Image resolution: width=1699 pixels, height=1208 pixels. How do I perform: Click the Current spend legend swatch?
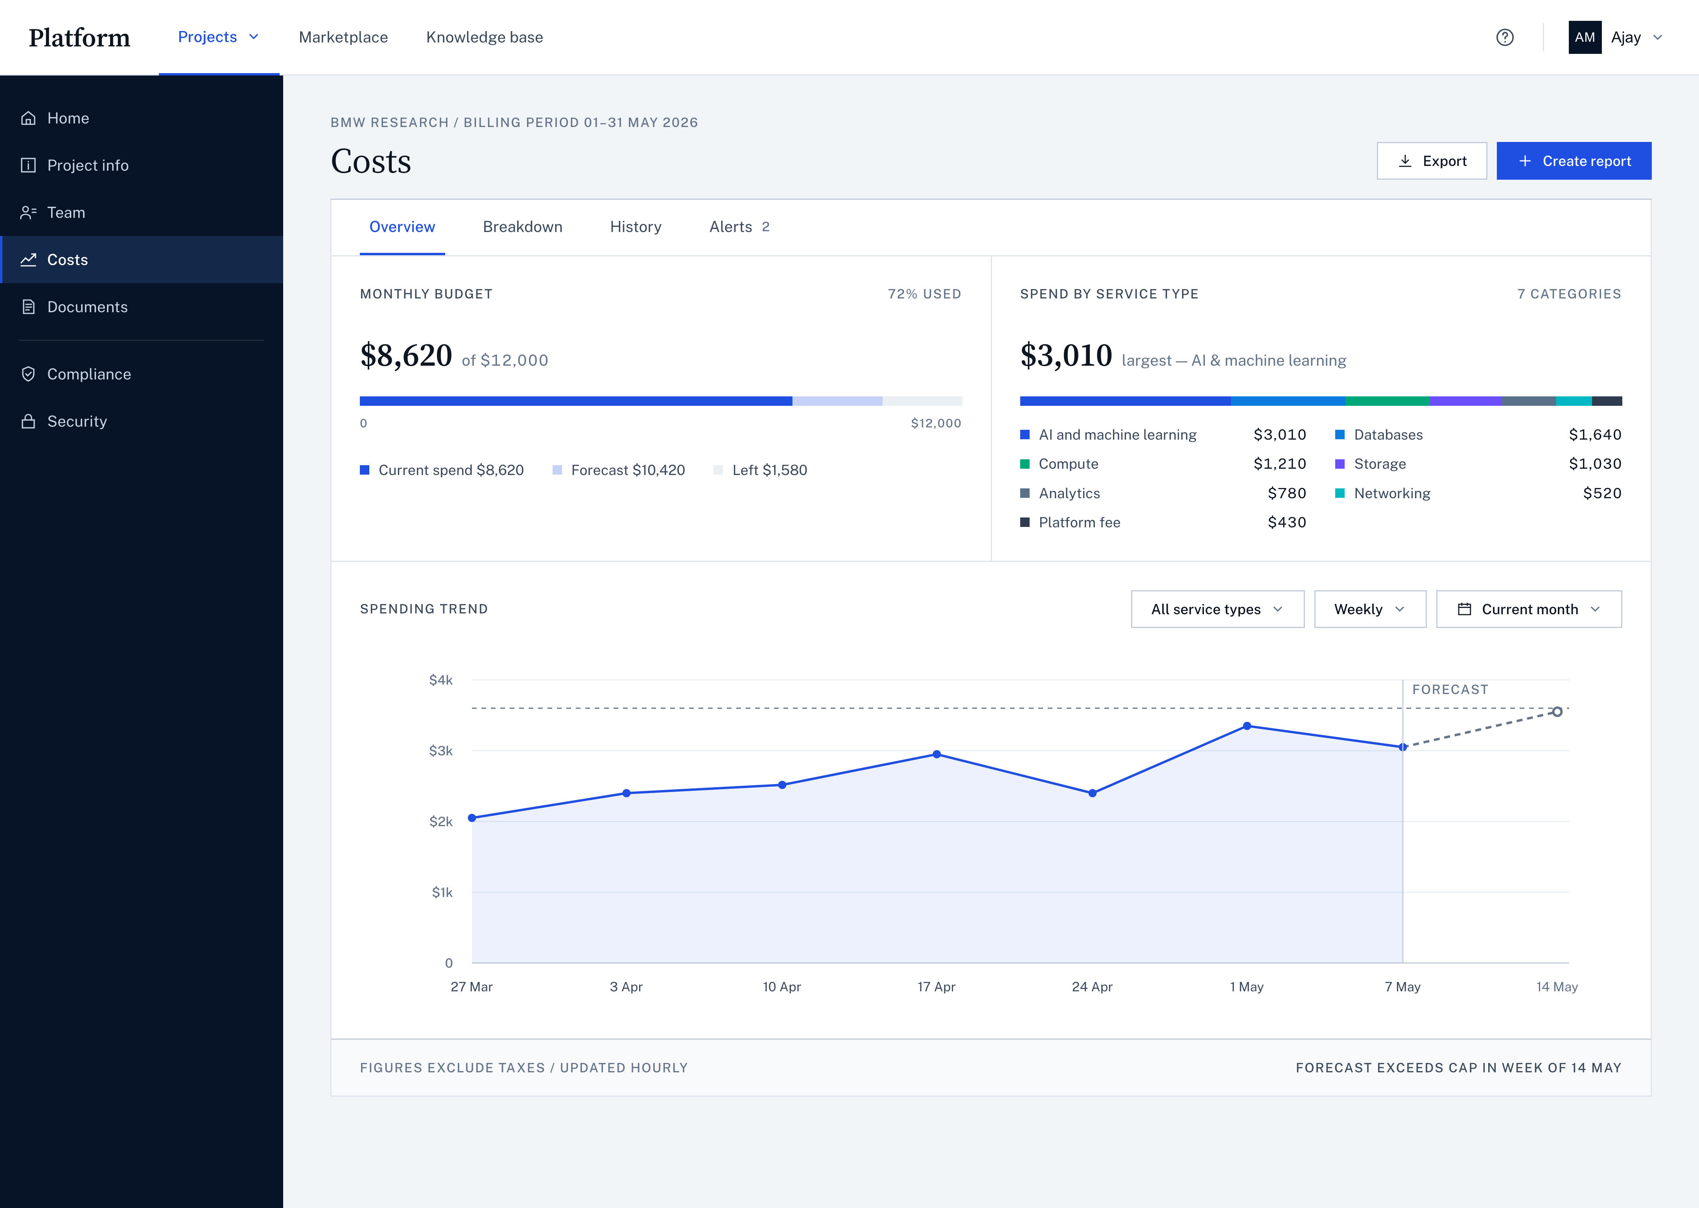(x=365, y=470)
